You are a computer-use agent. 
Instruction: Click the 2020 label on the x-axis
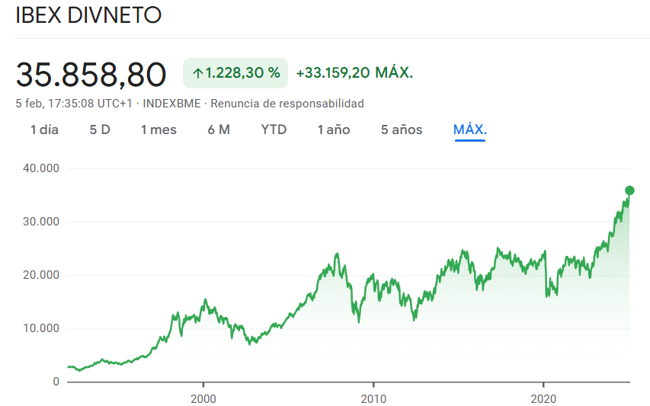click(x=543, y=398)
